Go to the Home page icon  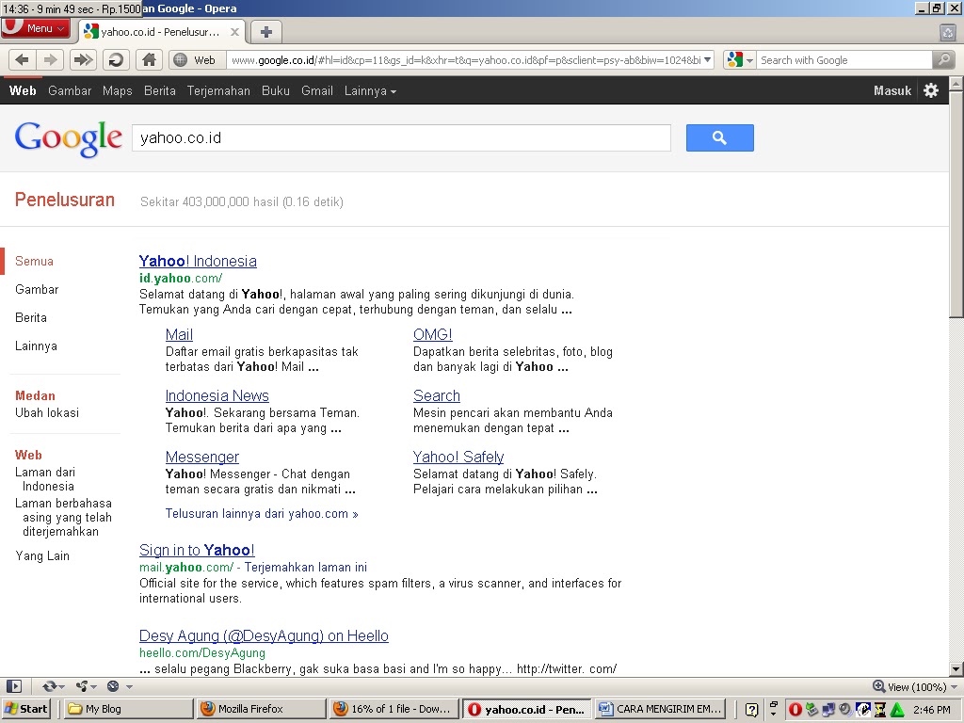click(149, 59)
